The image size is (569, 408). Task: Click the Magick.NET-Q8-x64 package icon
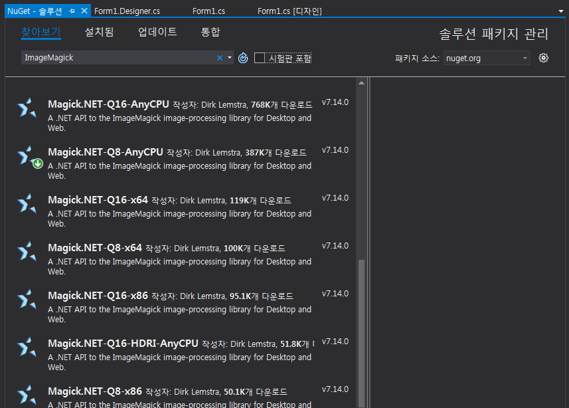coord(27,251)
